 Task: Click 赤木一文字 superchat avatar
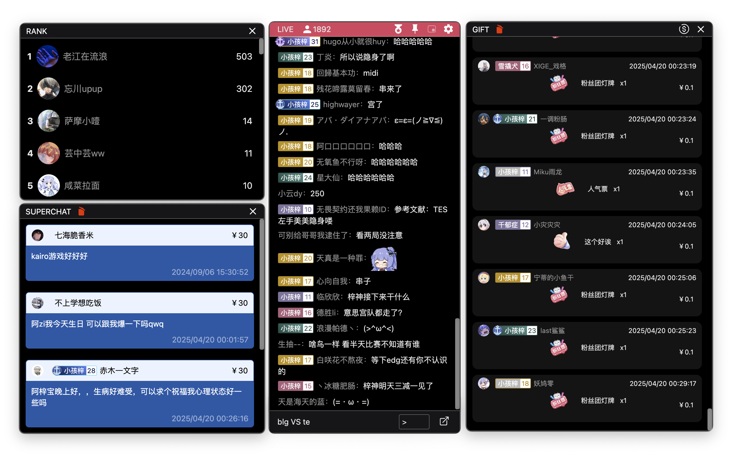[38, 371]
